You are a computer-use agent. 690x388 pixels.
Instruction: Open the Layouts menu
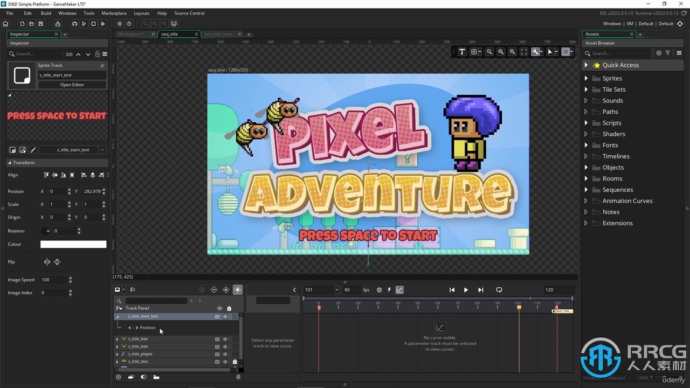click(x=141, y=13)
